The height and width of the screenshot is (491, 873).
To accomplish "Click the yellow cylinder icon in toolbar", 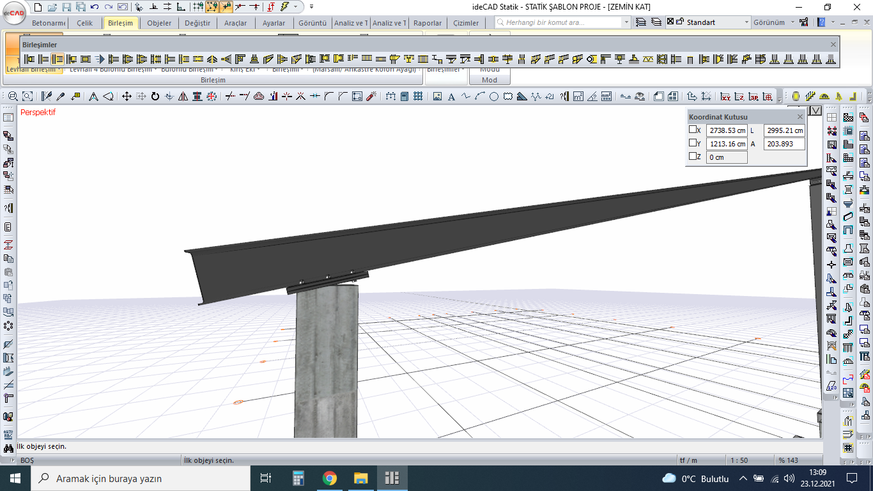I will click(796, 97).
